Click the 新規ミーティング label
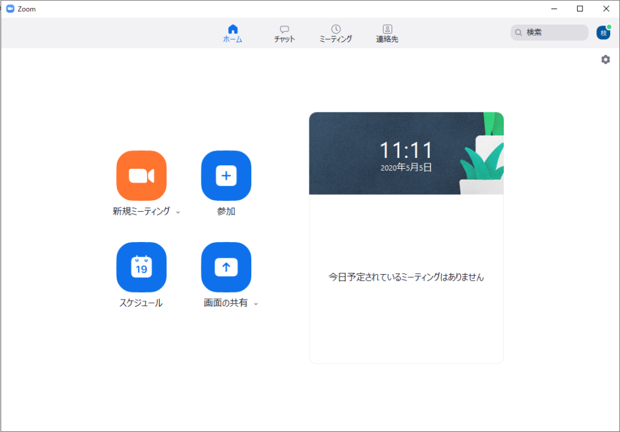Viewport: 620px width, 432px height. point(141,211)
